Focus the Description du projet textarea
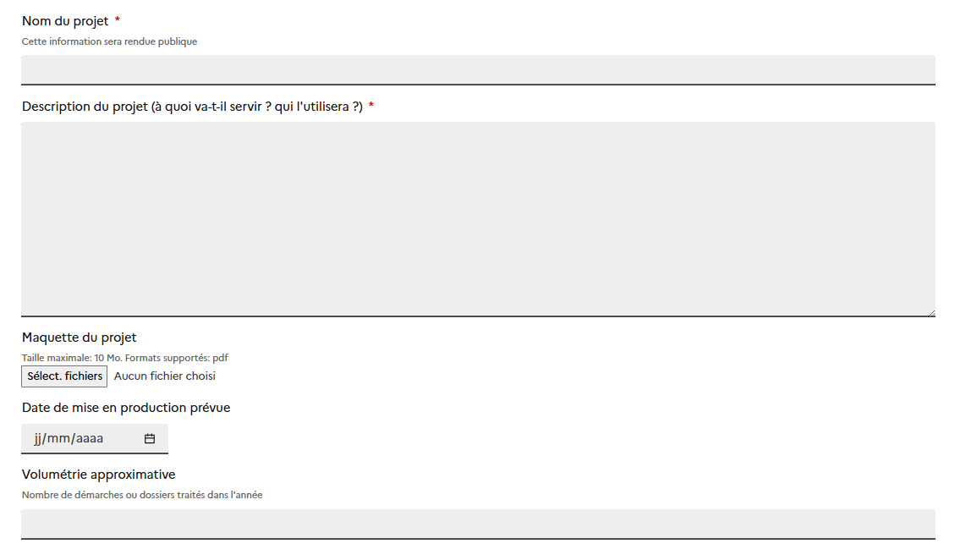 pyautogui.click(x=478, y=219)
